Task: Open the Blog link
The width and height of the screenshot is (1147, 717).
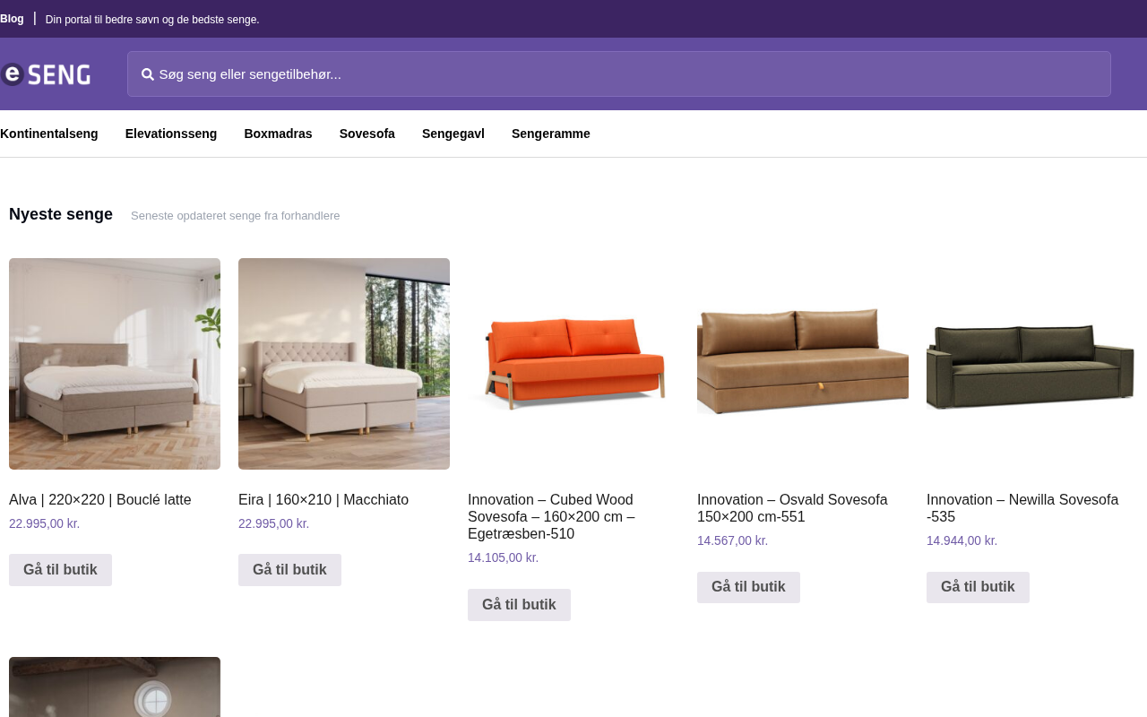Action: (12, 19)
